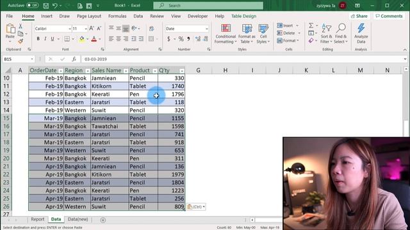
Task: Click the Accounting dollar format icon
Action: point(168,39)
